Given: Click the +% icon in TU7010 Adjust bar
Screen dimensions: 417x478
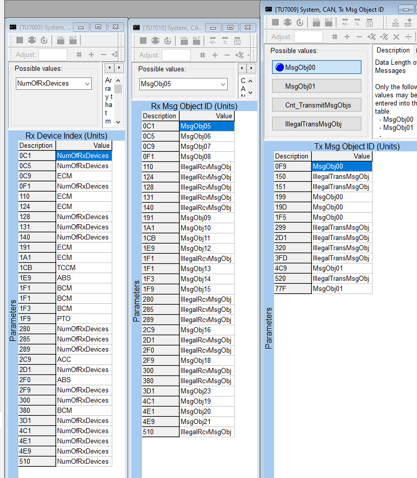Looking at the screenshot, I should 239,55.
